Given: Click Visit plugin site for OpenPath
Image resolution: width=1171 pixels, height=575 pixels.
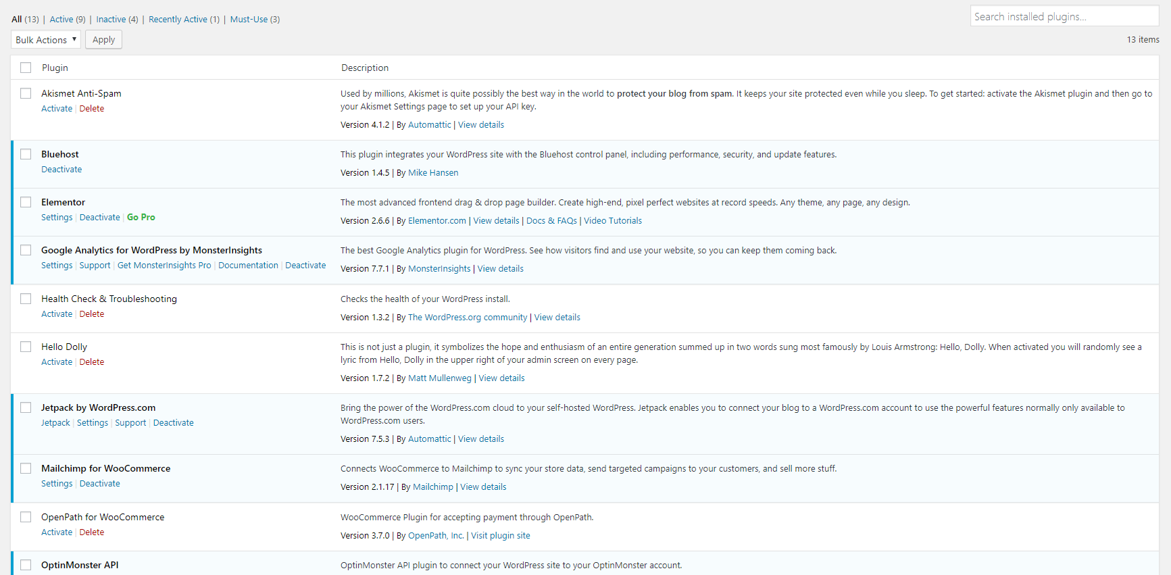Looking at the screenshot, I should tap(501, 536).
